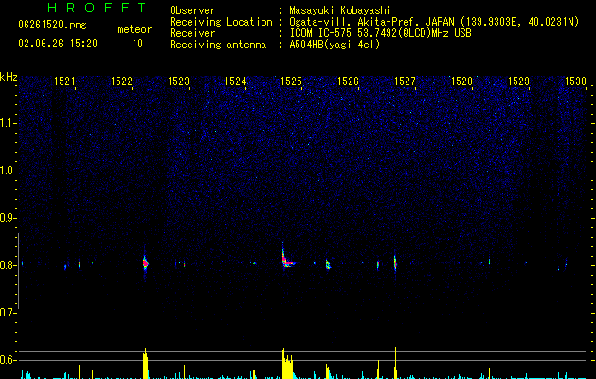Click the 1521 time axis marker
This screenshot has height=379, width=596.
[64, 81]
